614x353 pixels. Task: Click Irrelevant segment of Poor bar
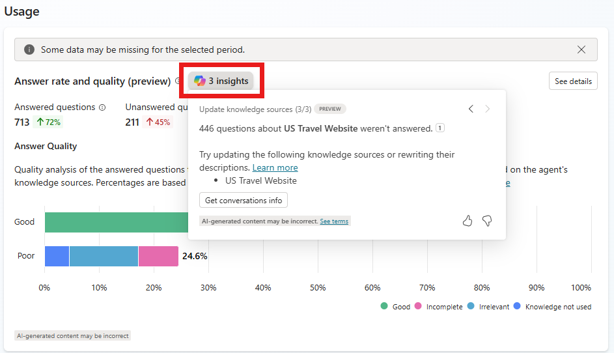[x=104, y=256]
